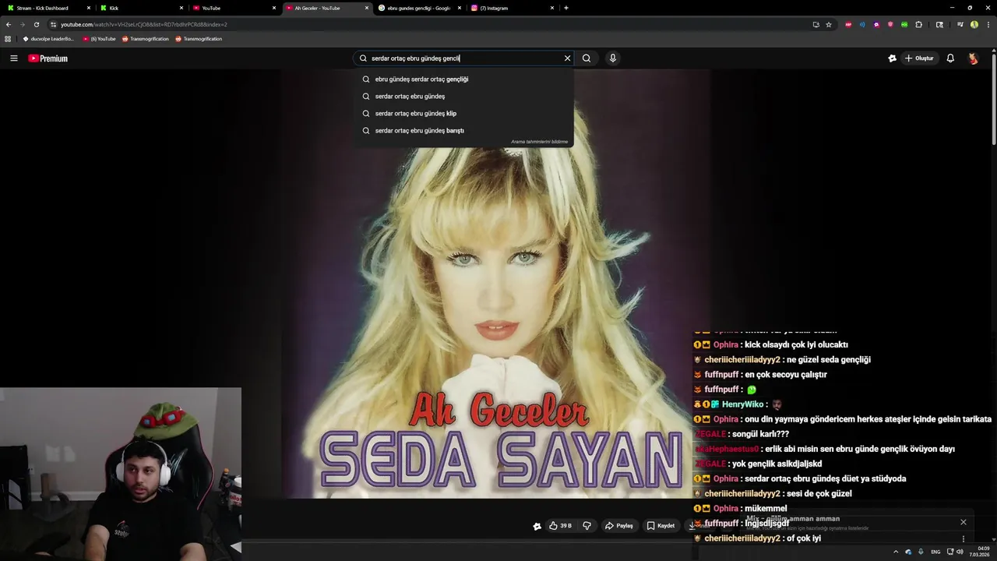
Task: Go back in browser history
Action: click(x=9, y=24)
